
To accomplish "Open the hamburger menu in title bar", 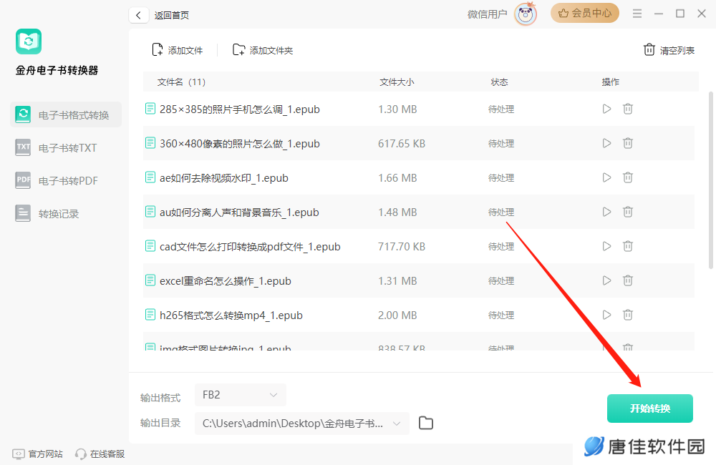I will click(637, 14).
